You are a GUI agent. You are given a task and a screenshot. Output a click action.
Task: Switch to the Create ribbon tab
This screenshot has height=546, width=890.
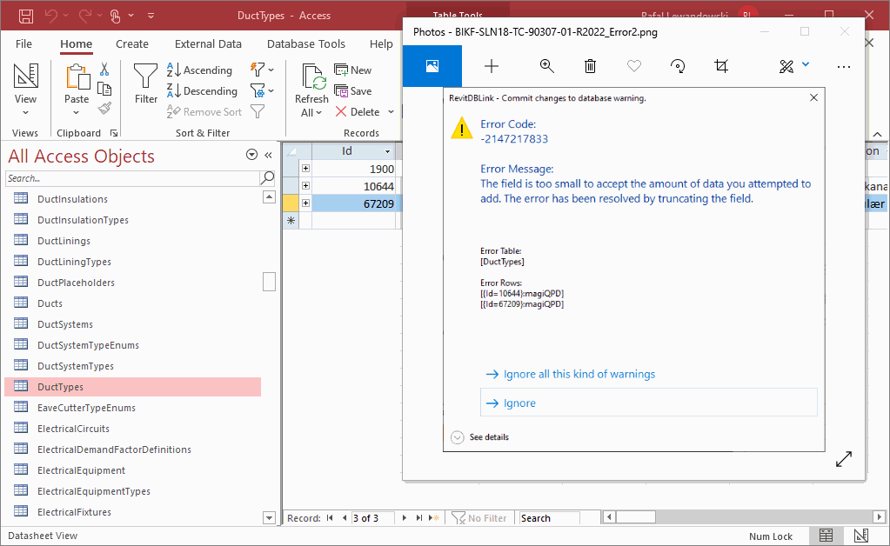tap(132, 43)
